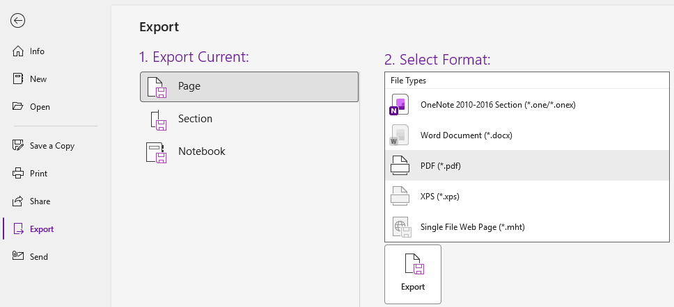Click the File Types list header
Image resolution: width=674 pixels, height=307 pixels.
(x=527, y=81)
